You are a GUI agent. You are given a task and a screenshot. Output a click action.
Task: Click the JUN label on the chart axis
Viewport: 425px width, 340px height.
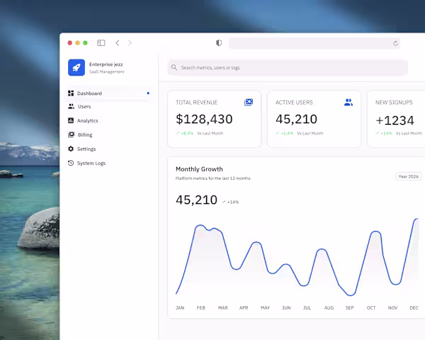click(286, 307)
